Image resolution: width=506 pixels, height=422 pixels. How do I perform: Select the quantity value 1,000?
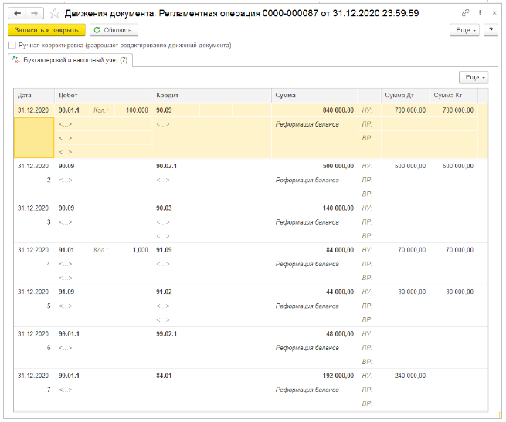pos(140,250)
